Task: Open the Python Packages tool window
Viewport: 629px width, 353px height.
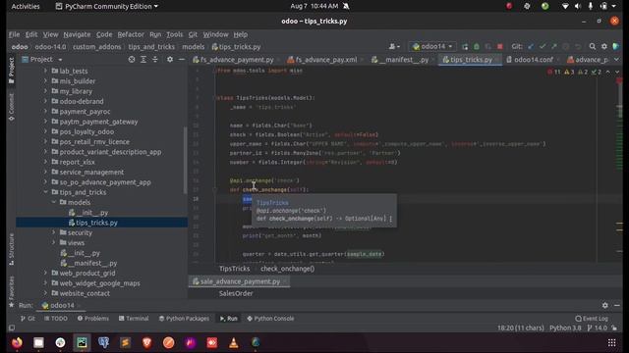Action: coord(184,319)
